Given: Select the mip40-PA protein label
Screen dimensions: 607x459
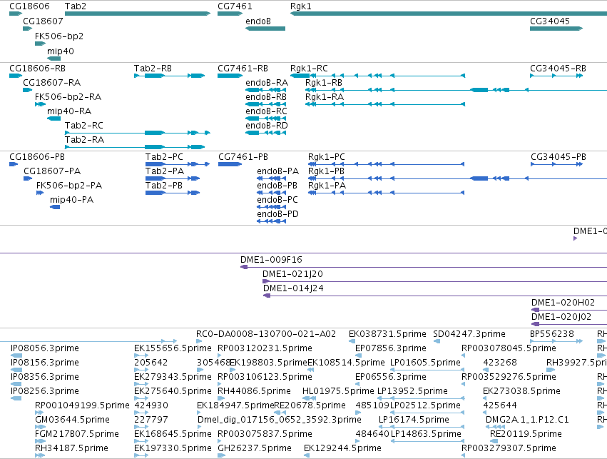Looking at the screenshot, I should click(x=71, y=200).
